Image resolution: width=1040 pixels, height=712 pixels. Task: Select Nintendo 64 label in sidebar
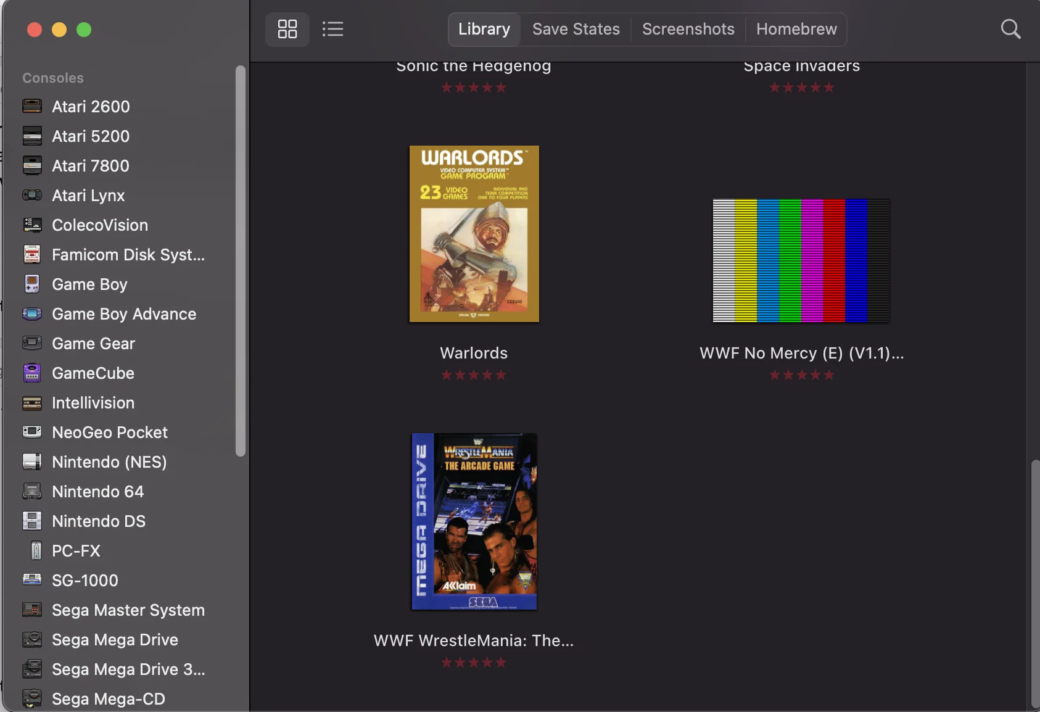pyautogui.click(x=97, y=492)
